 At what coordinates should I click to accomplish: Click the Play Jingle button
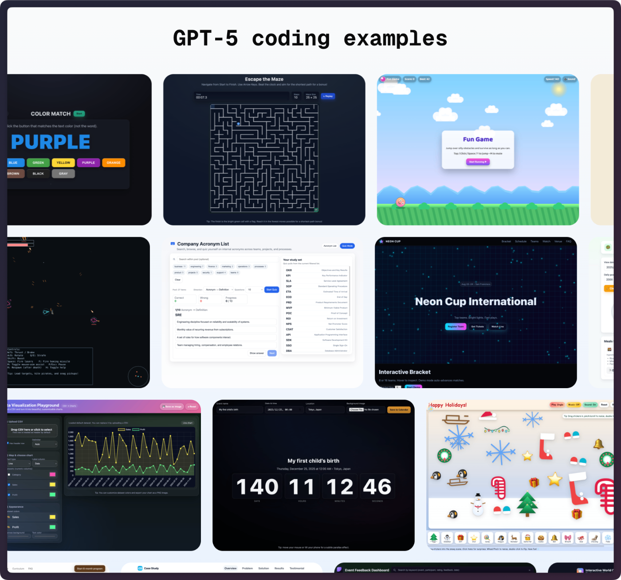(x=557, y=405)
